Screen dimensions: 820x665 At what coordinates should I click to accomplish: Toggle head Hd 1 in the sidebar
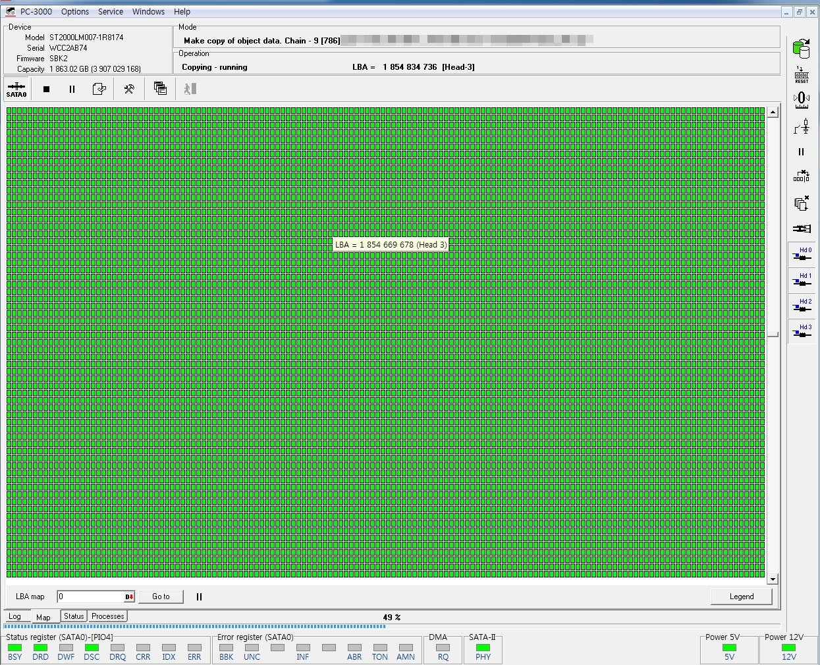(x=802, y=280)
